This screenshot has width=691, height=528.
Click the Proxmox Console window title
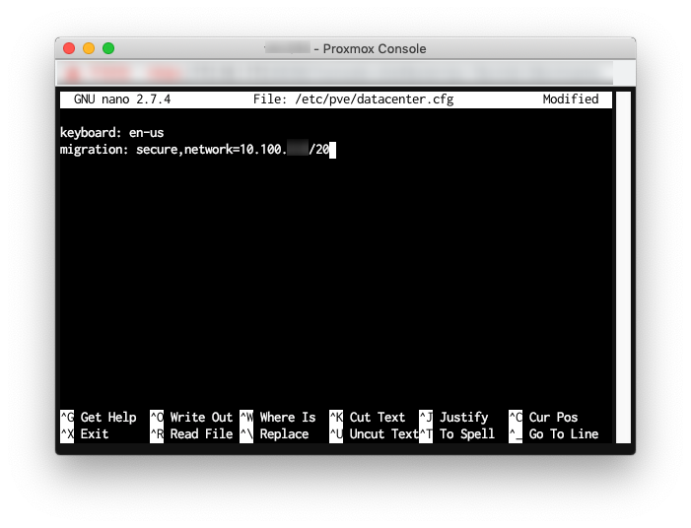click(345, 48)
